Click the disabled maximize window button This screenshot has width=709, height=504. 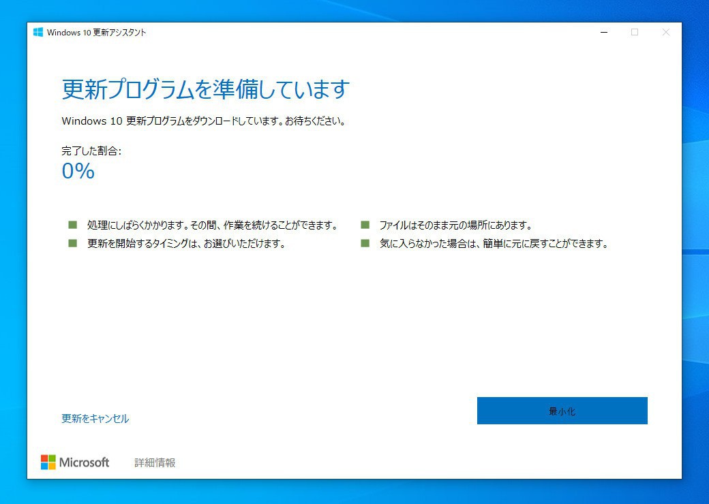click(x=635, y=32)
